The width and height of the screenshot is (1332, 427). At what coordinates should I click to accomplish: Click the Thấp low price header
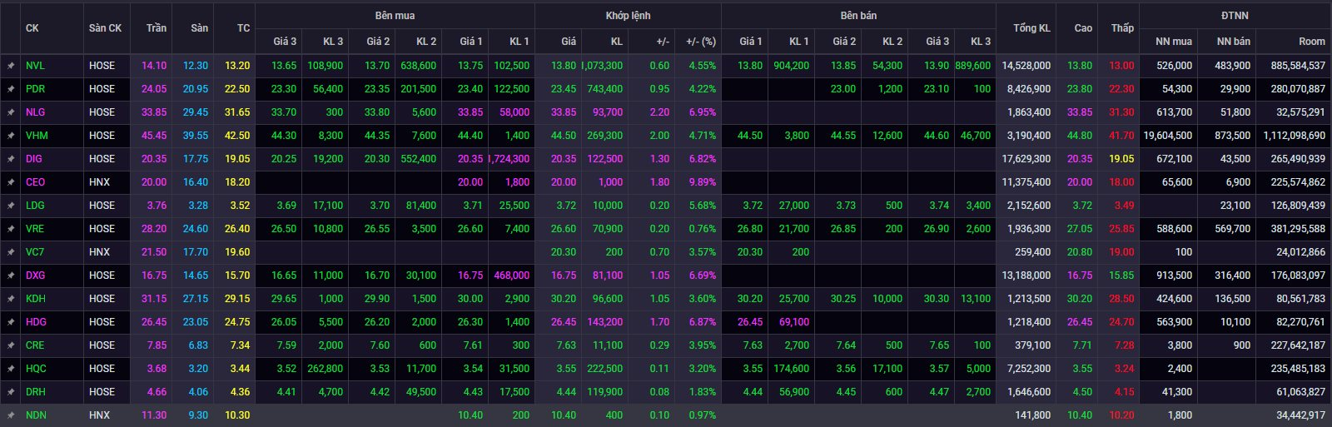coord(1122,28)
